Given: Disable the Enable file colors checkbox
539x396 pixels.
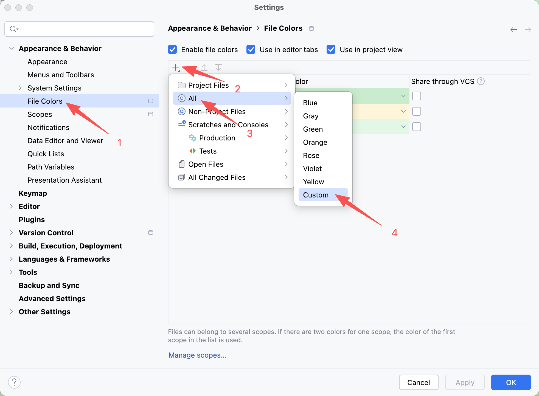Looking at the screenshot, I should click(x=173, y=50).
